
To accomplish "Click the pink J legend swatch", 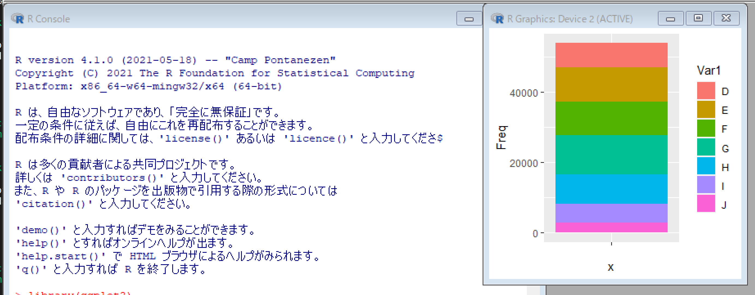I will (x=706, y=204).
